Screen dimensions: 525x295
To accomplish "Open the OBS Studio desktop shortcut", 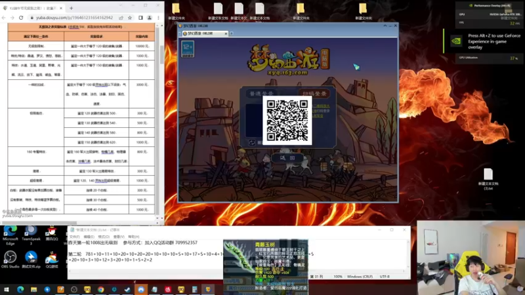I will point(10,260).
